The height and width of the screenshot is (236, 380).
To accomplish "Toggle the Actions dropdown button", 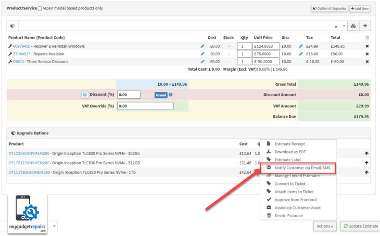I will [325, 226].
